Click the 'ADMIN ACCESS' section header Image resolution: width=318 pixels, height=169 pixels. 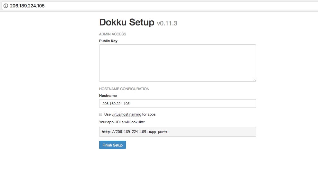pos(112,34)
